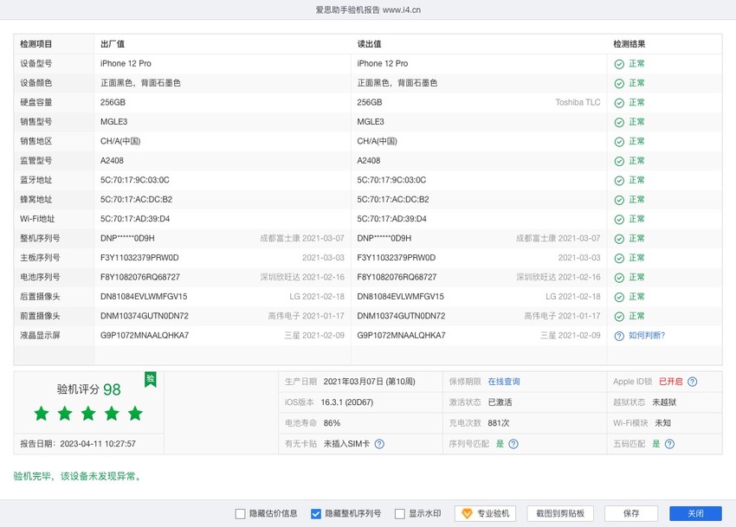Viewport: 736px width, 527px height.
Task: Click the green check icon in 蓝牙地址 row
Action: [619, 180]
